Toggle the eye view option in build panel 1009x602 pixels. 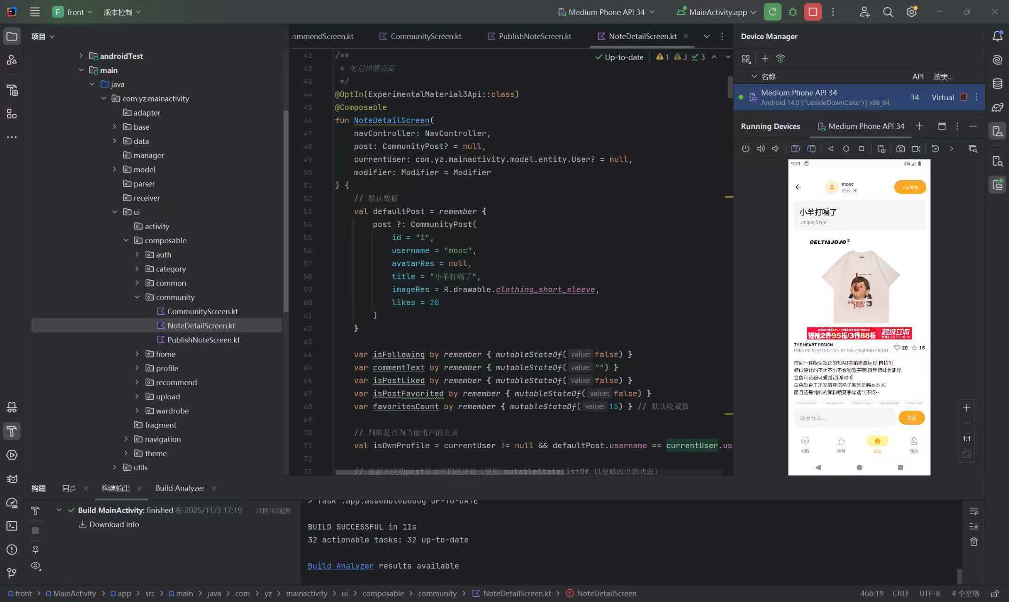pos(36,566)
